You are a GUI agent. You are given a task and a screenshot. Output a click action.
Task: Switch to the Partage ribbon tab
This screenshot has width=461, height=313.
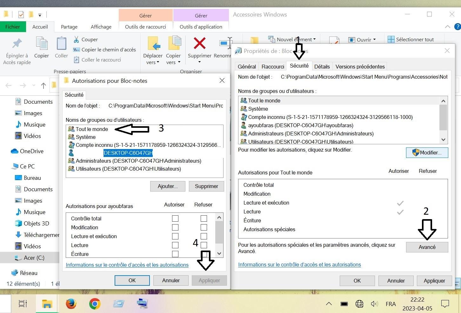69,27
